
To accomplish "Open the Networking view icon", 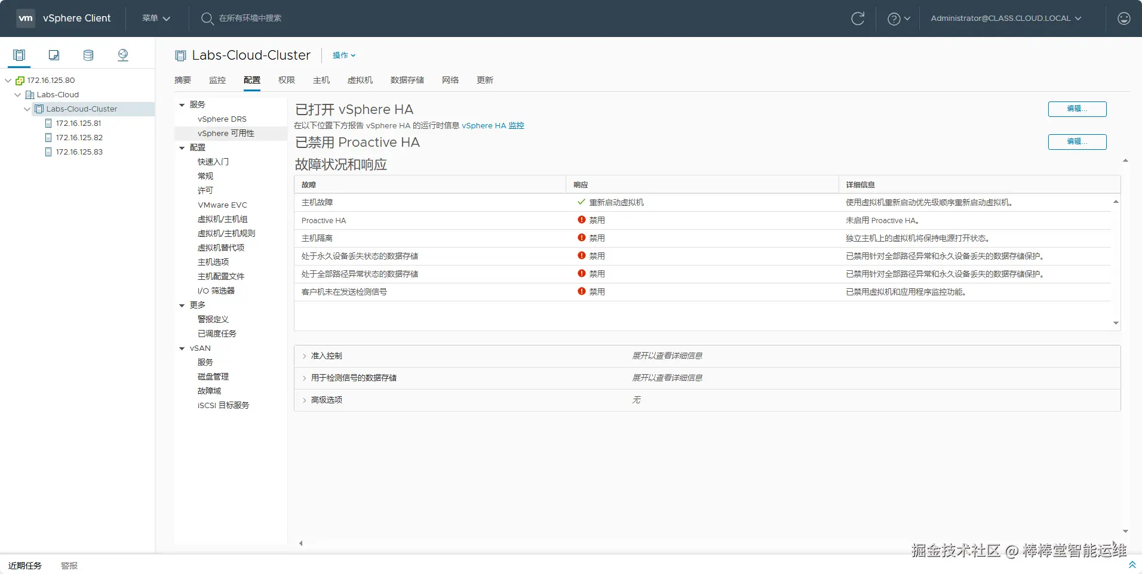I will coord(123,55).
